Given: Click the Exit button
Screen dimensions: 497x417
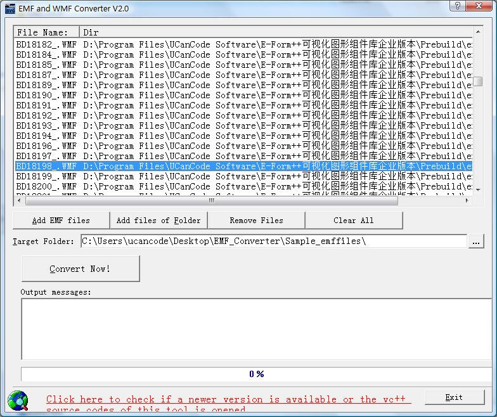Looking at the screenshot, I should click(x=454, y=397).
